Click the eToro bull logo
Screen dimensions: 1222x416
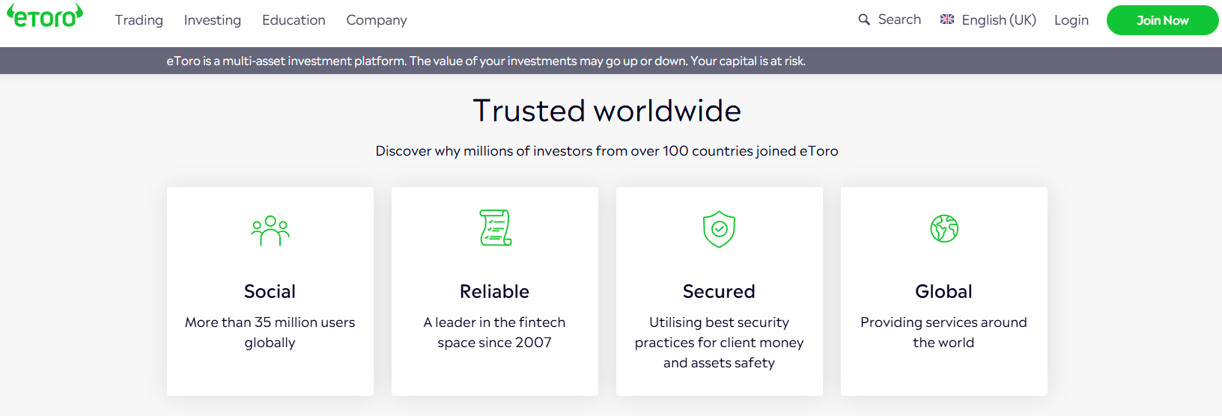(x=45, y=16)
